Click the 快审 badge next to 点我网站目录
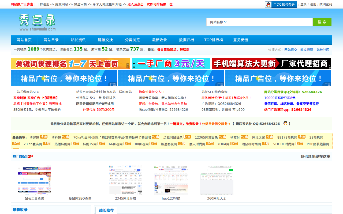The image size is (343, 214). click(187, 137)
